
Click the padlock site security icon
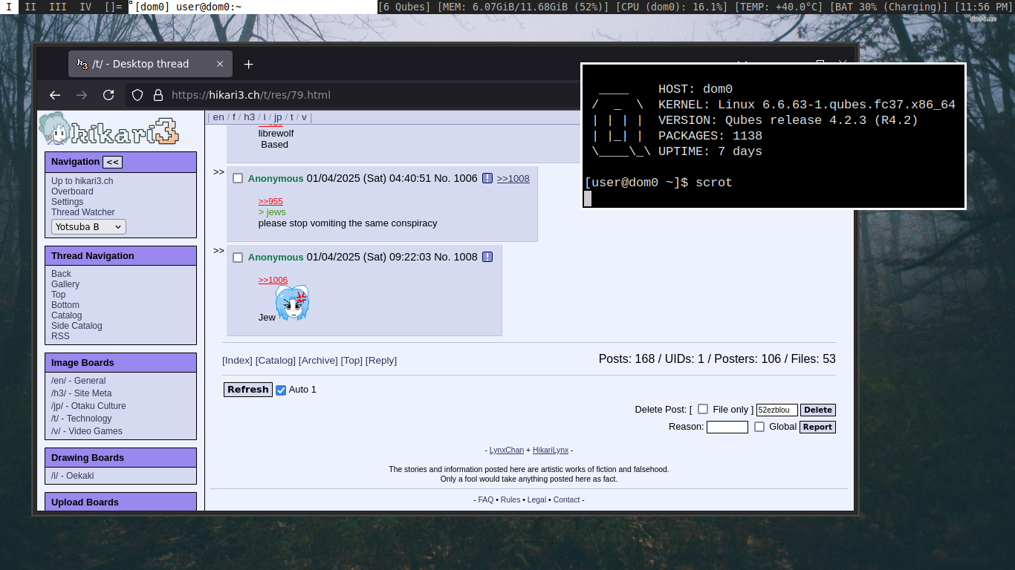pos(158,95)
